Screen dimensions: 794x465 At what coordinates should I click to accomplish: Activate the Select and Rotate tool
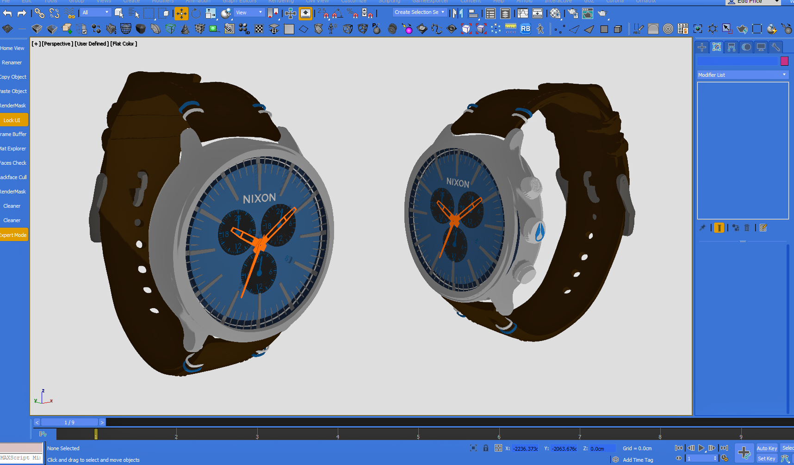(196, 13)
